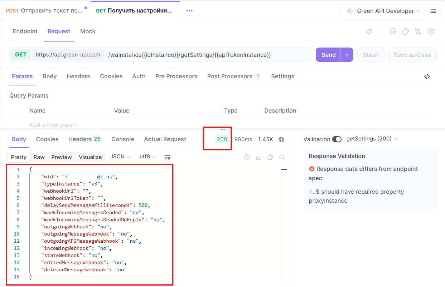This screenshot has width=445, height=287.
Task: Switch to Visualize view mode
Action: tap(90, 157)
